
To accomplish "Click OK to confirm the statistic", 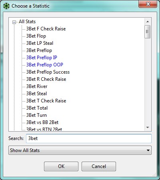I will [61, 166].
